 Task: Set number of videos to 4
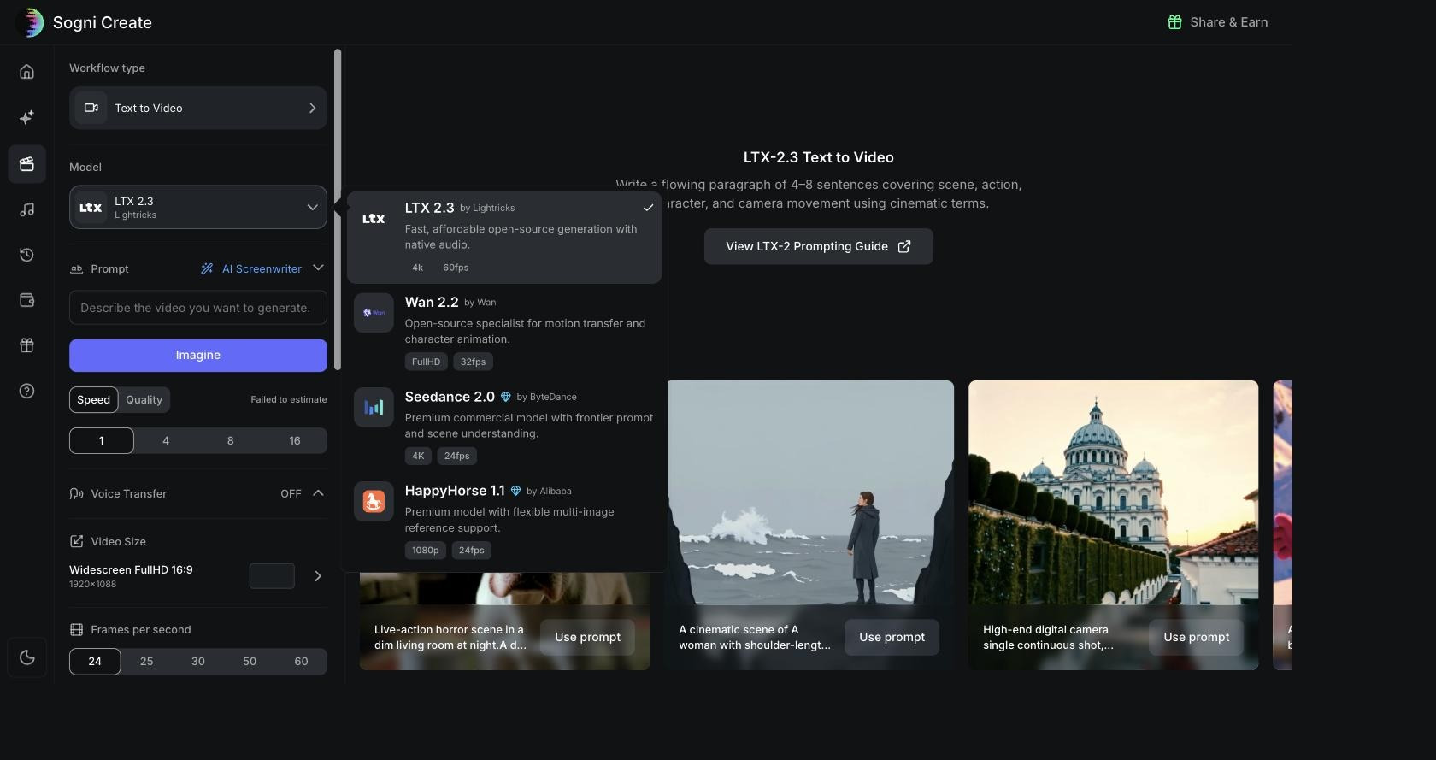166,440
